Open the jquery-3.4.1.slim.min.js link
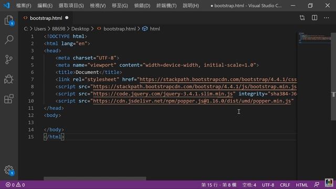 163,94
